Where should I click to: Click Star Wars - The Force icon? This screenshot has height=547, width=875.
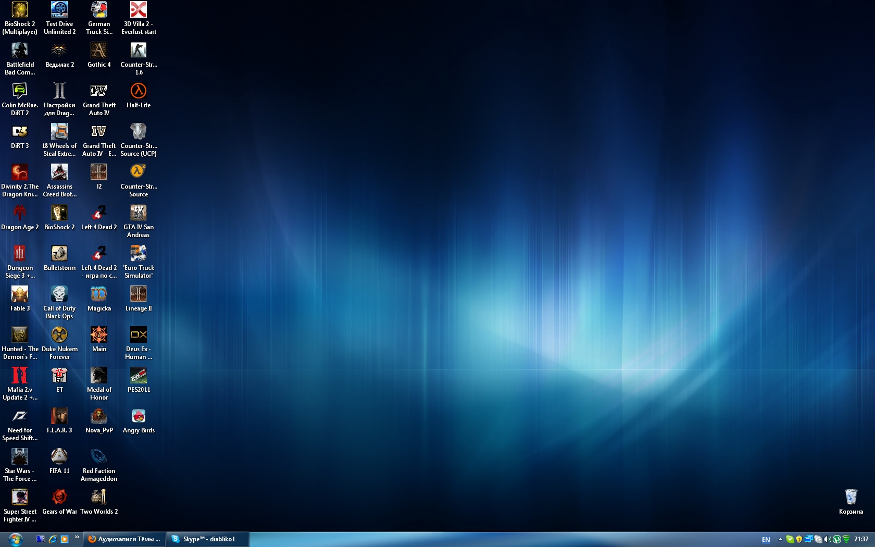20,465
